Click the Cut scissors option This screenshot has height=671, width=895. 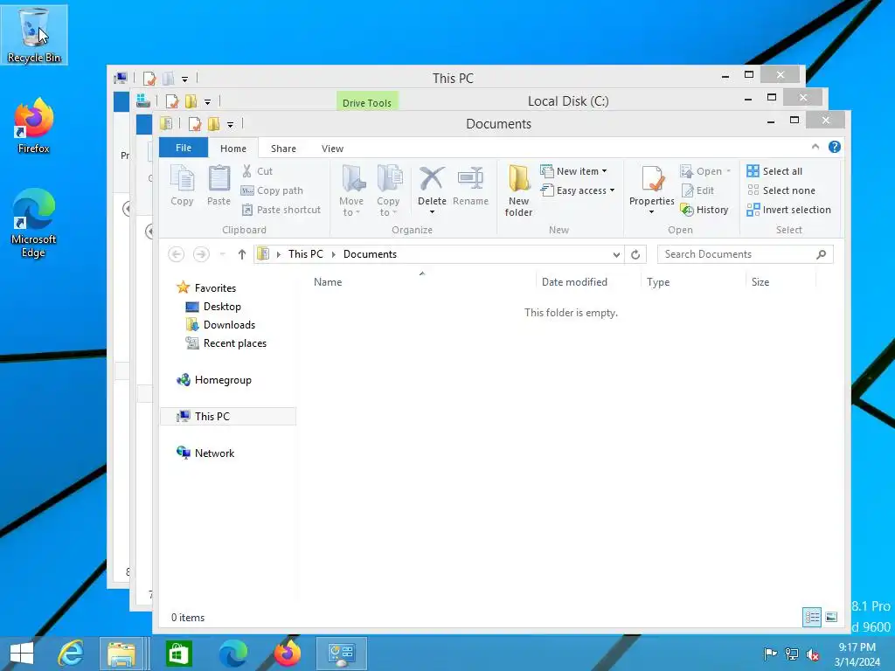258,171
